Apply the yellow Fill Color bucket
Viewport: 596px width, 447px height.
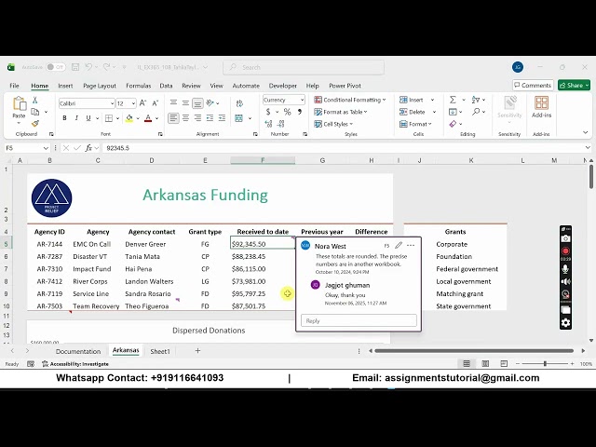[x=129, y=118]
